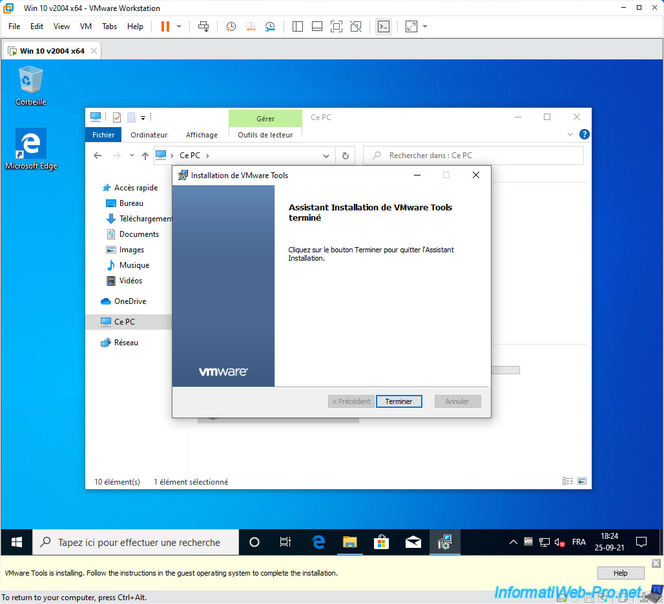Click the stretch guest display icon
This screenshot has width=664, height=604.
click(411, 26)
